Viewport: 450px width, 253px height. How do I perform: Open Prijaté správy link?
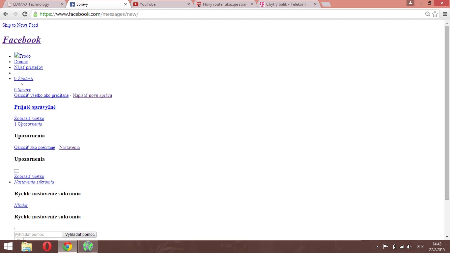tap(31, 107)
